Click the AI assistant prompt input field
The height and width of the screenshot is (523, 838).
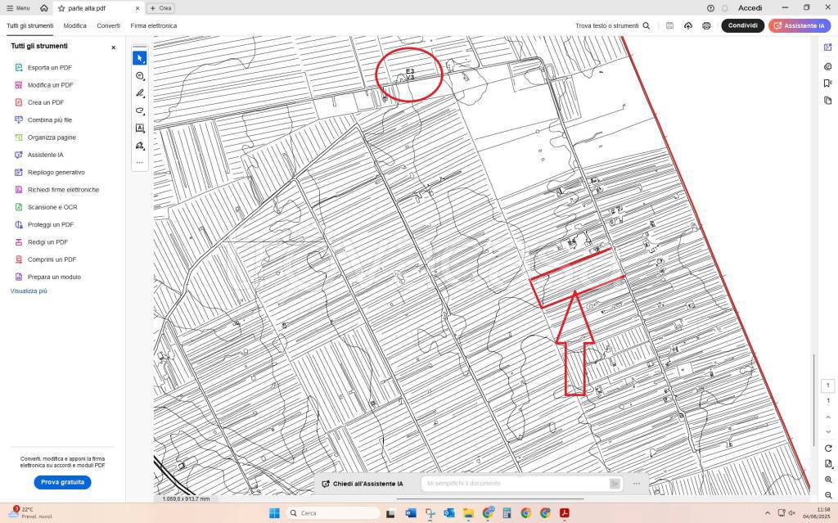(x=516, y=484)
